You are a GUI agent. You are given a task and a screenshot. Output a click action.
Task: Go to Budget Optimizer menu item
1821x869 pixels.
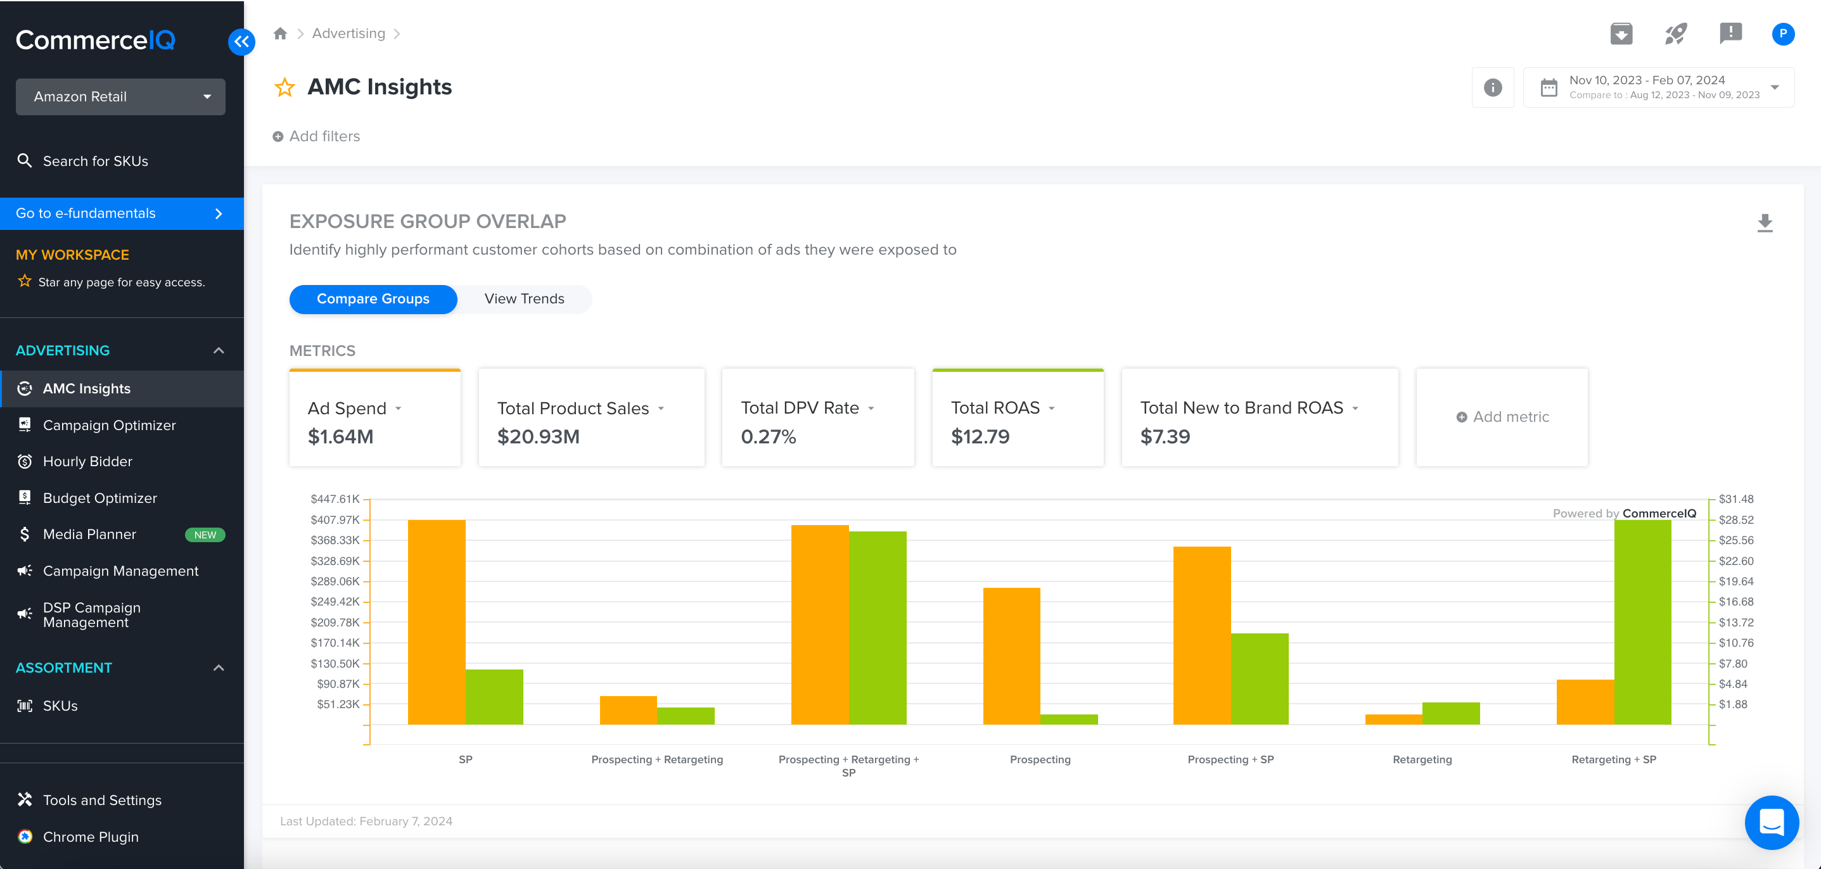pos(99,498)
